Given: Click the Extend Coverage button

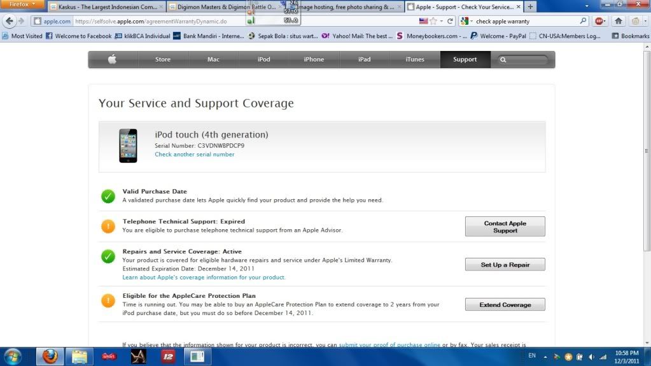Looking at the screenshot, I should (505, 304).
